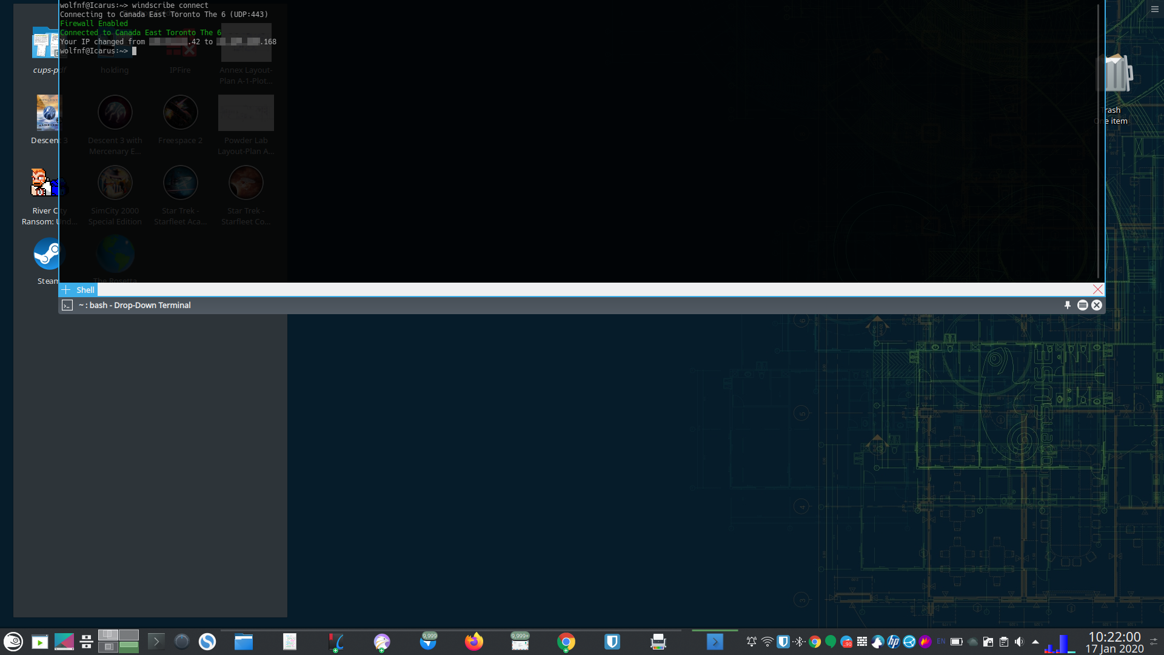Open the Yakuake main menu button
1164x655 pixels.
1082,305
